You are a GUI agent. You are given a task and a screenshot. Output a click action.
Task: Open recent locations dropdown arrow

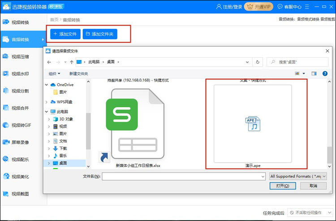tap(65, 62)
